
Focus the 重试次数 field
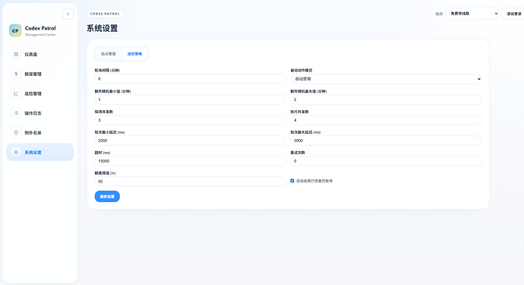point(386,161)
